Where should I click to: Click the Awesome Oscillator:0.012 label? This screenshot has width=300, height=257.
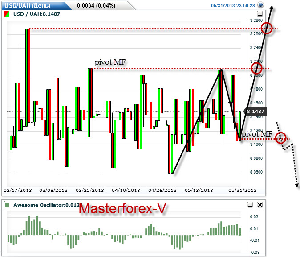(x=48, y=205)
